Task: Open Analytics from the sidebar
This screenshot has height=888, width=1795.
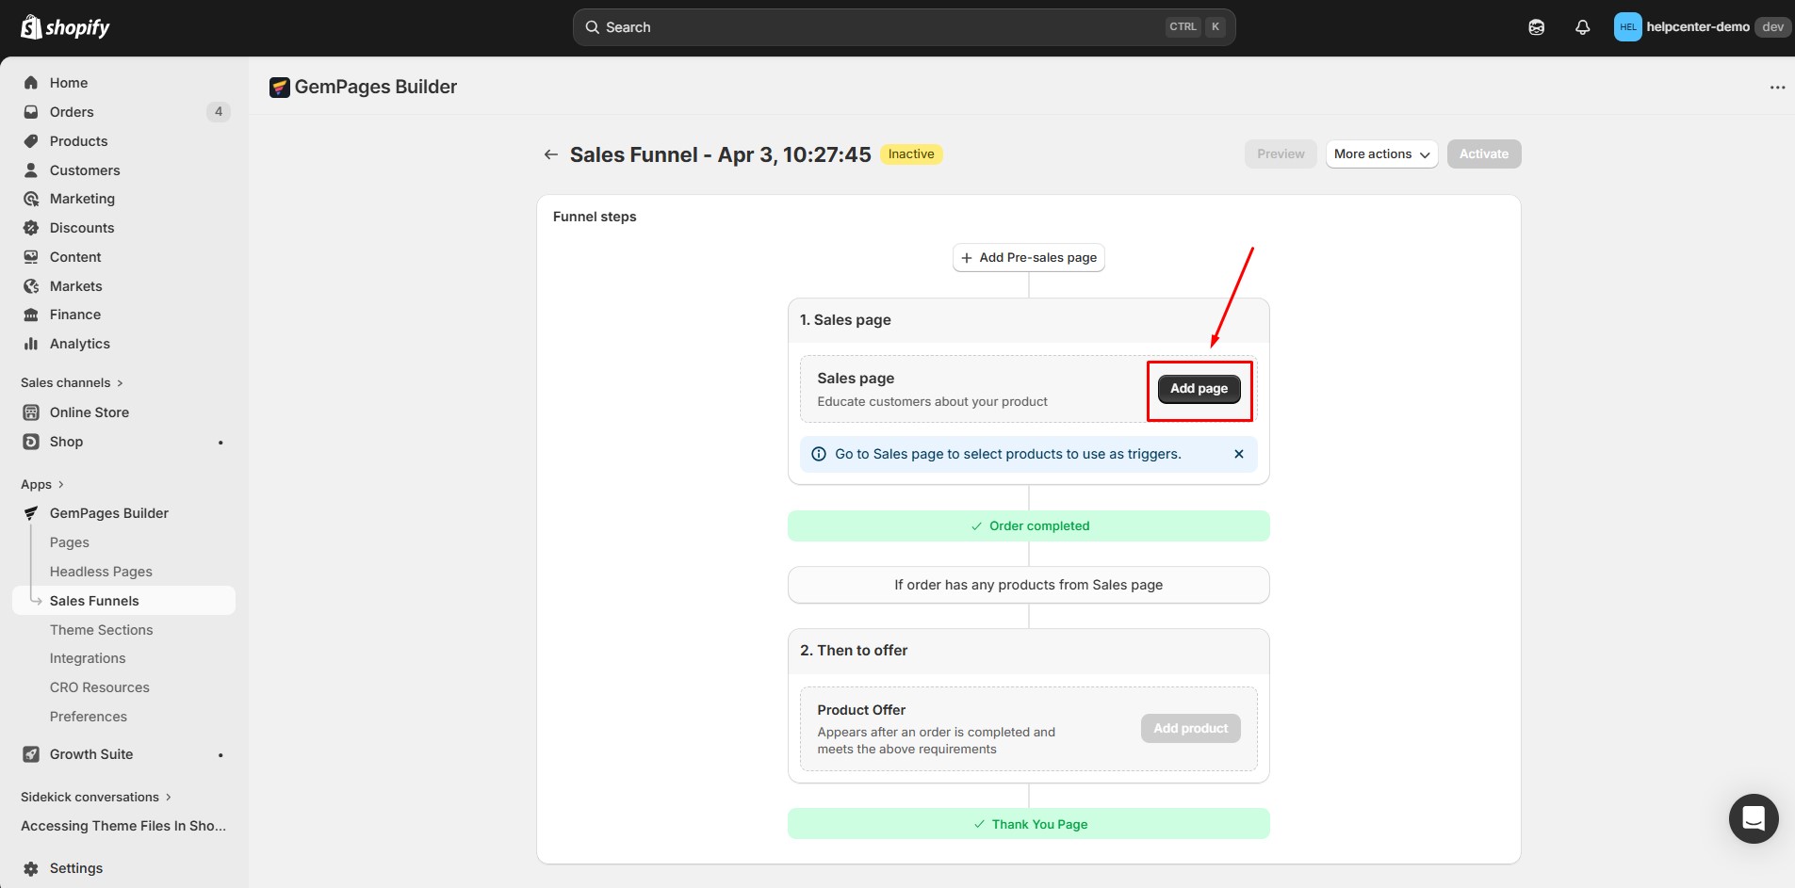Action: point(79,344)
